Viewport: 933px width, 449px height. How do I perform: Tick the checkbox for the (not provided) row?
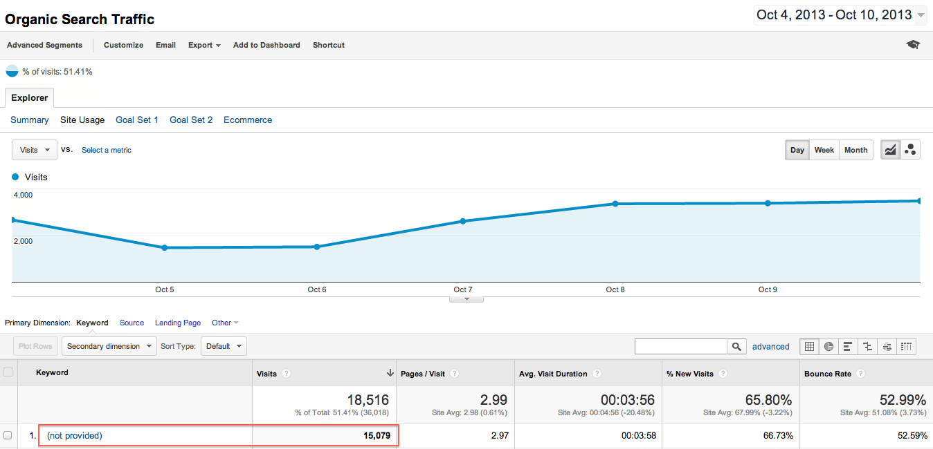point(8,435)
